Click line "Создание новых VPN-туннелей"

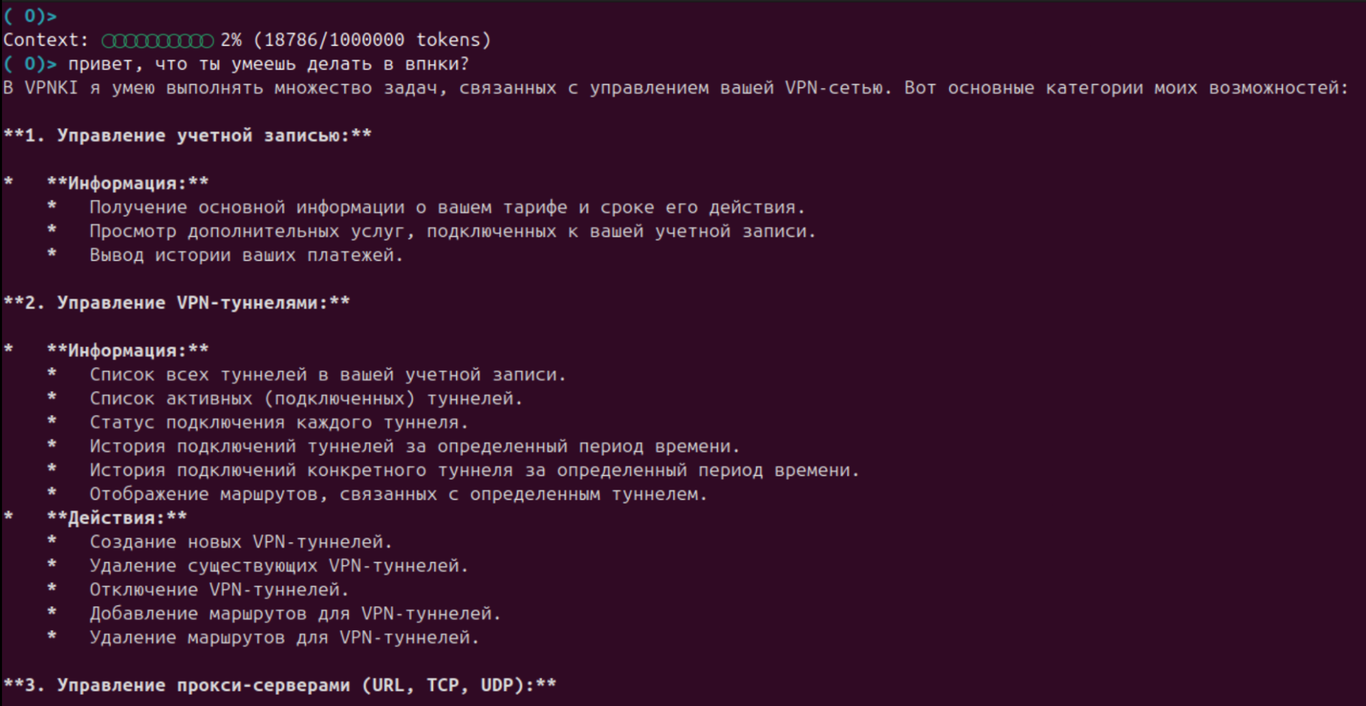pyautogui.click(x=240, y=542)
